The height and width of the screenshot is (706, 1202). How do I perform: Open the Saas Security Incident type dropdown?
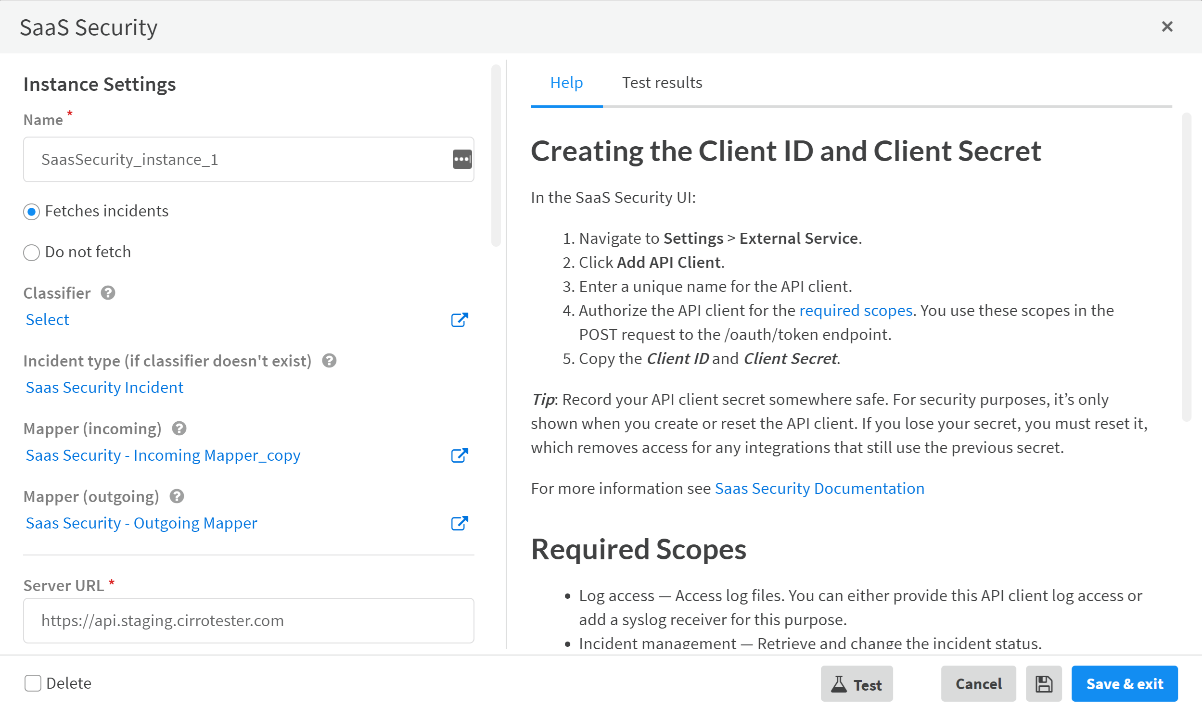pos(104,388)
